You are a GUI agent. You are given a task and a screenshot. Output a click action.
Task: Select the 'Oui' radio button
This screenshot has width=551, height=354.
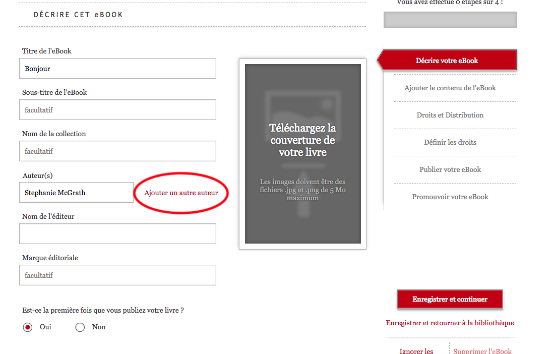point(28,327)
